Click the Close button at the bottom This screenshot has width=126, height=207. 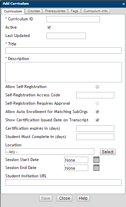pos(65,198)
